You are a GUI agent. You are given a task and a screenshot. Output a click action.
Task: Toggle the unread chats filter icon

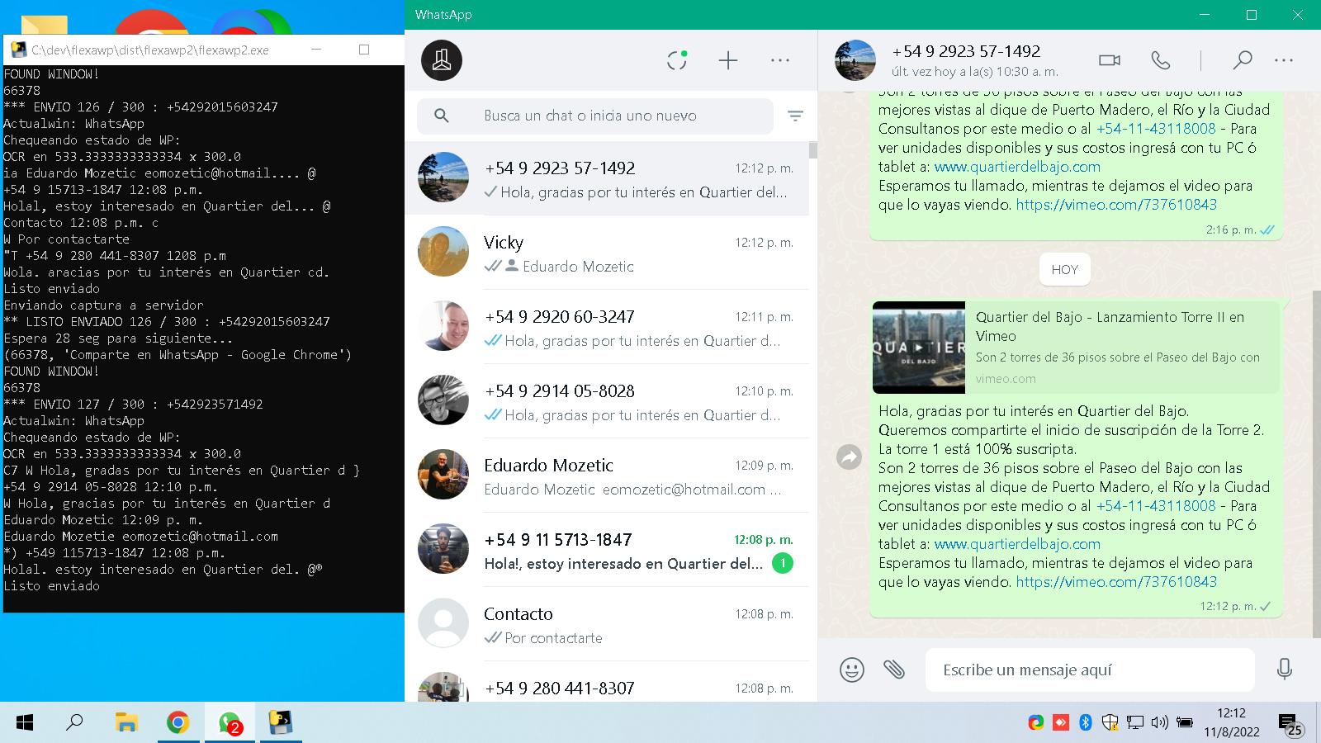pyautogui.click(x=795, y=116)
